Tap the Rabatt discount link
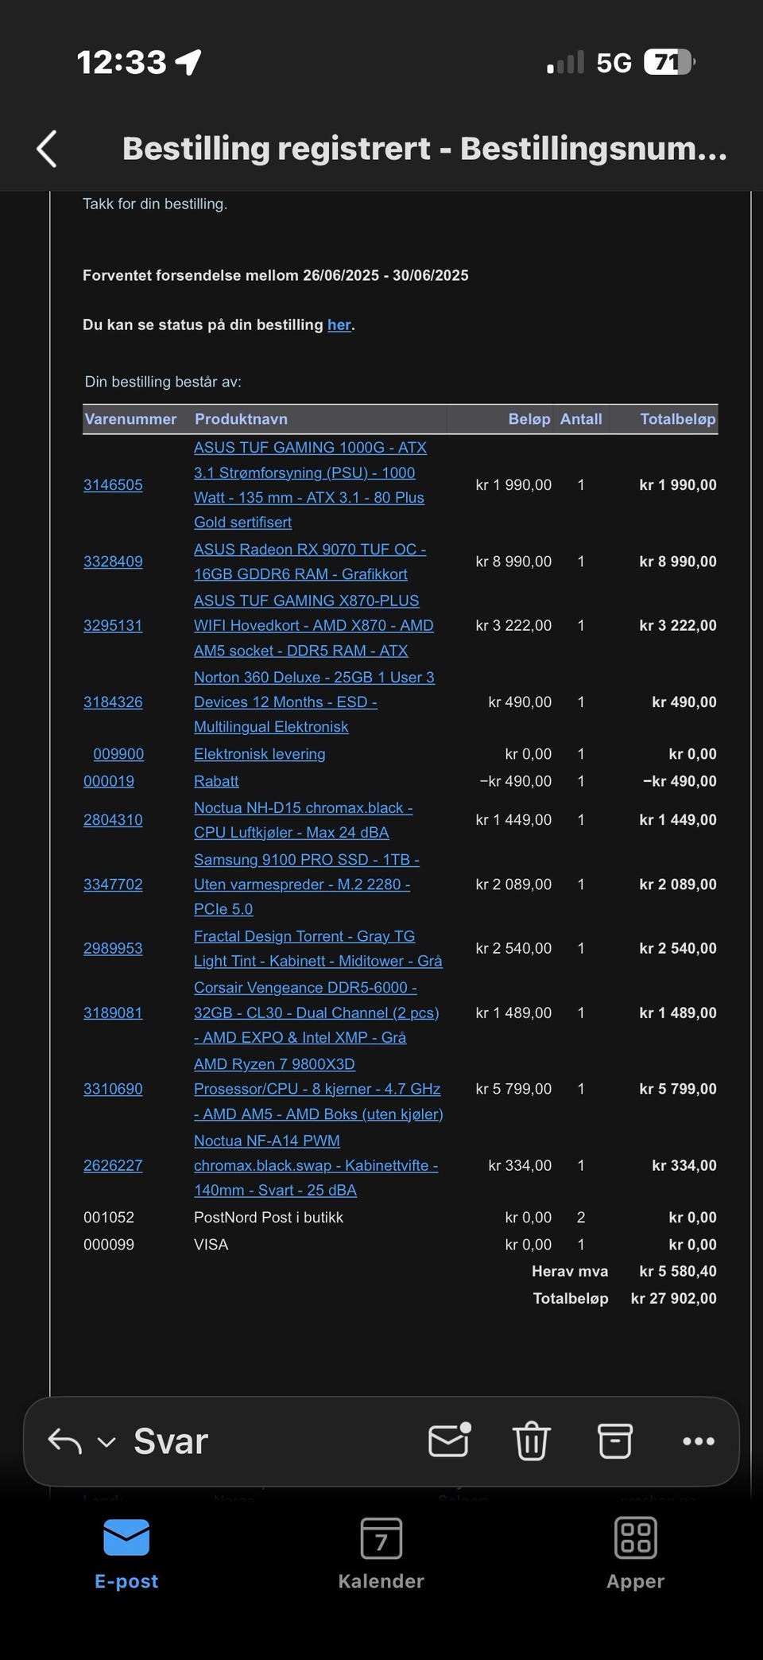 [x=216, y=781]
